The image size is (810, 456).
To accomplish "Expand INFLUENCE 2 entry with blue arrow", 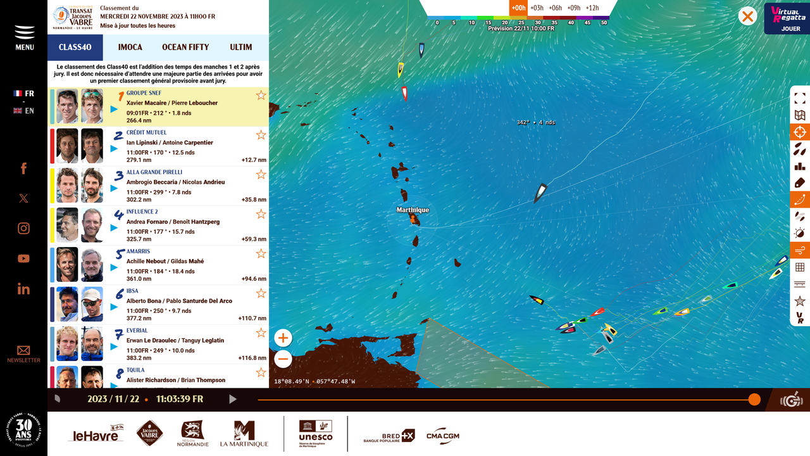I will 115,228.
